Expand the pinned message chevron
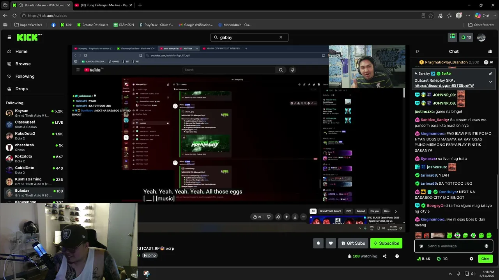499x280 pixels. click(490, 82)
